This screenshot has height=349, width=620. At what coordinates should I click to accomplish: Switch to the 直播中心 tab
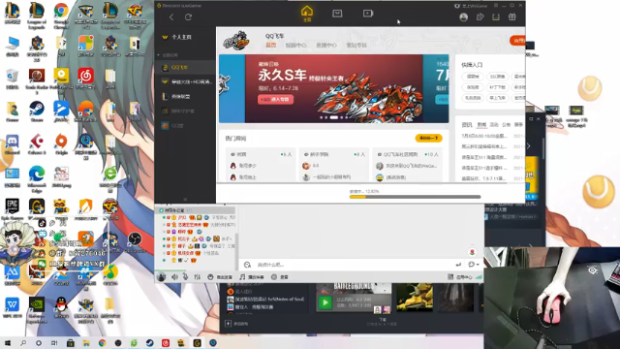(326, 46)
